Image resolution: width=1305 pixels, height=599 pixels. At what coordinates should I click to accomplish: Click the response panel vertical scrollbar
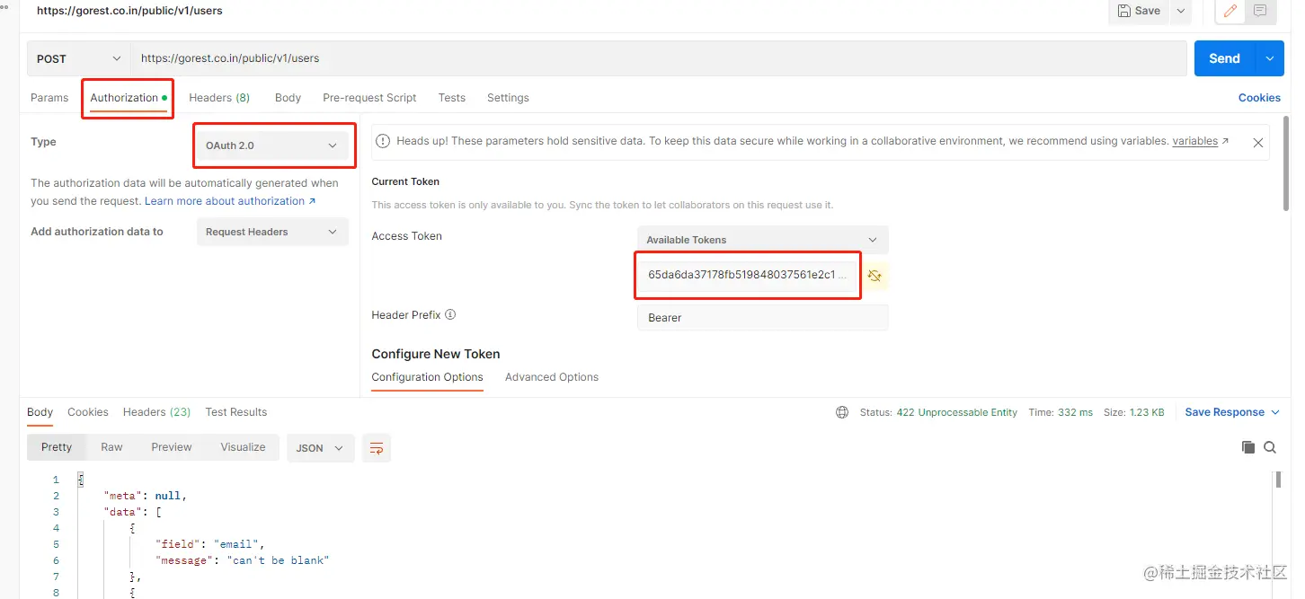[x=1277, y=480]
